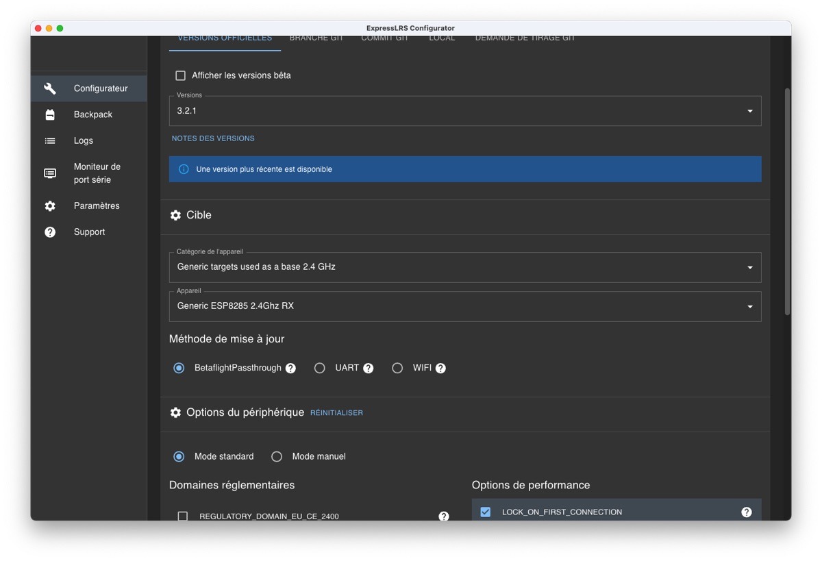Screen dimensions: 822x561
Task: Check REGULATORY_DOMAIN_EU_CE_2400 checkbox
Action: click(183, 516)
